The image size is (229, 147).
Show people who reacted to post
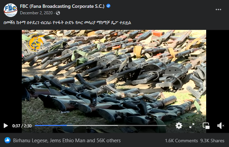pyautogui.click(x=67, y=141)
